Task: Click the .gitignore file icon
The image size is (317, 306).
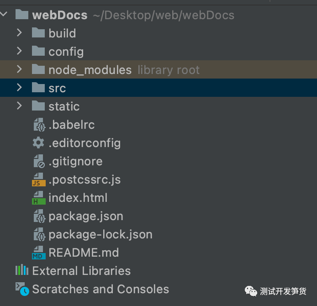Action: point(39,161)
